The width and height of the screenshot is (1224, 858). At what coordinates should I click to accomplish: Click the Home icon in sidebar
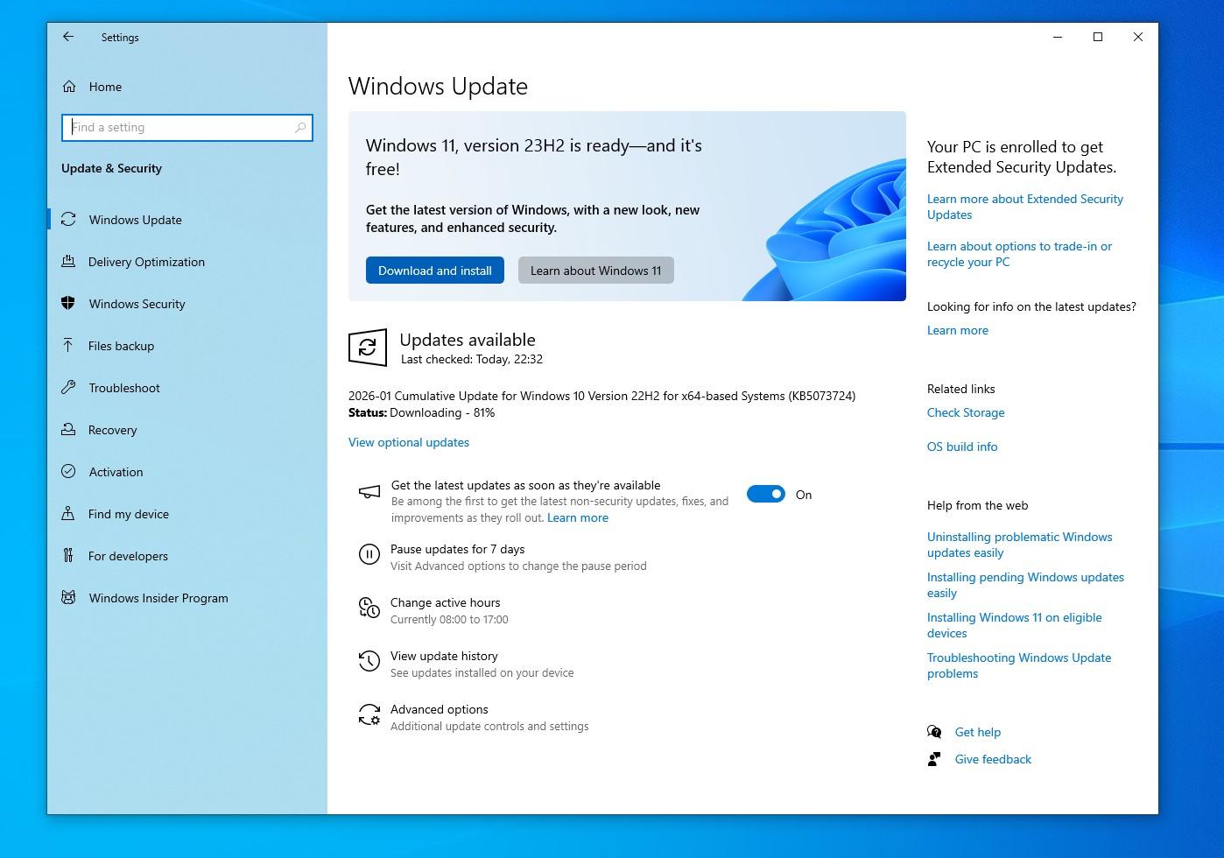pyautogui.click(x=69, y=87)
